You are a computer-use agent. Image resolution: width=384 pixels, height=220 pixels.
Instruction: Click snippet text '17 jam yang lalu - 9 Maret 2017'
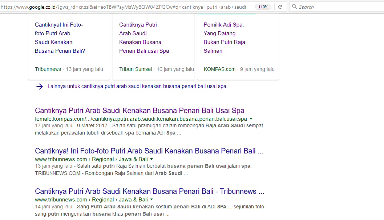tap(71, 125)
